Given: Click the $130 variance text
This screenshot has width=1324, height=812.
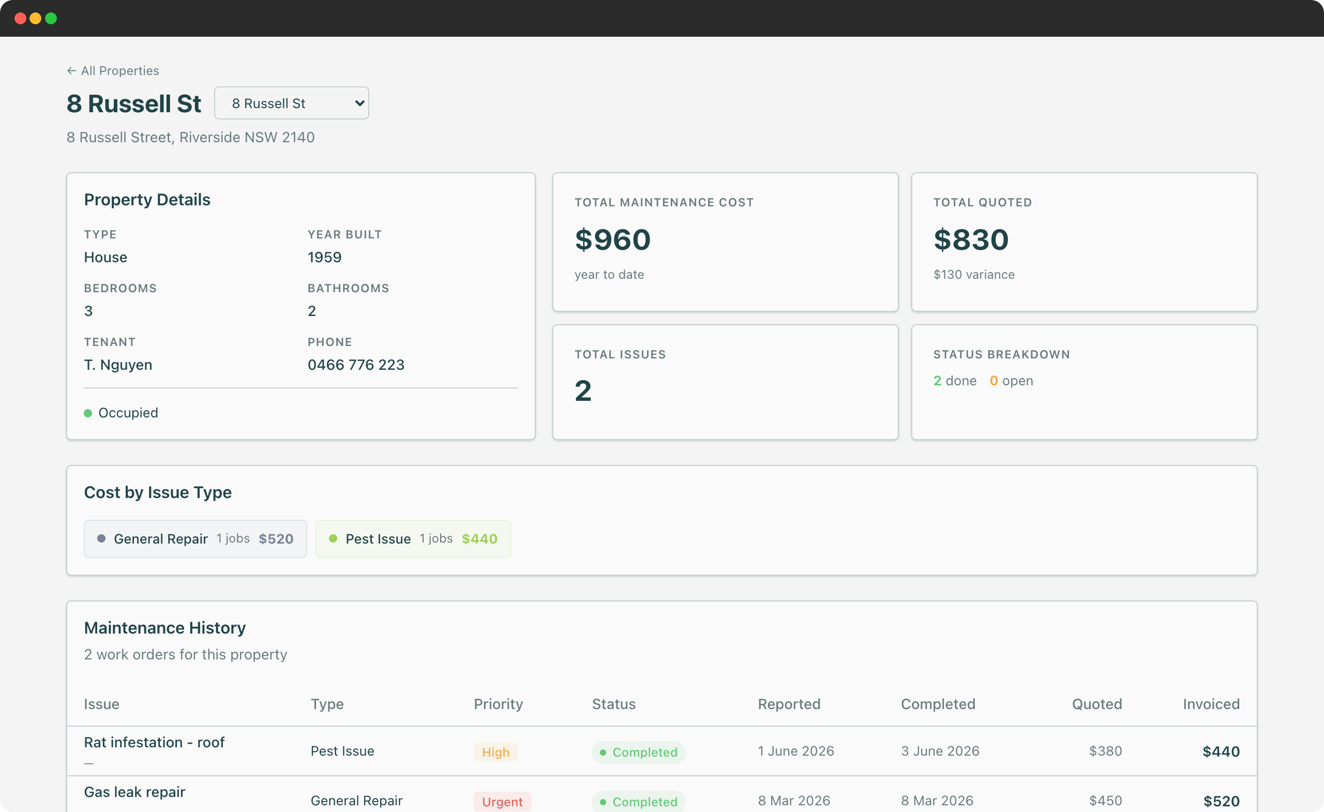Looking at the screenshot, I should (974, 275).
